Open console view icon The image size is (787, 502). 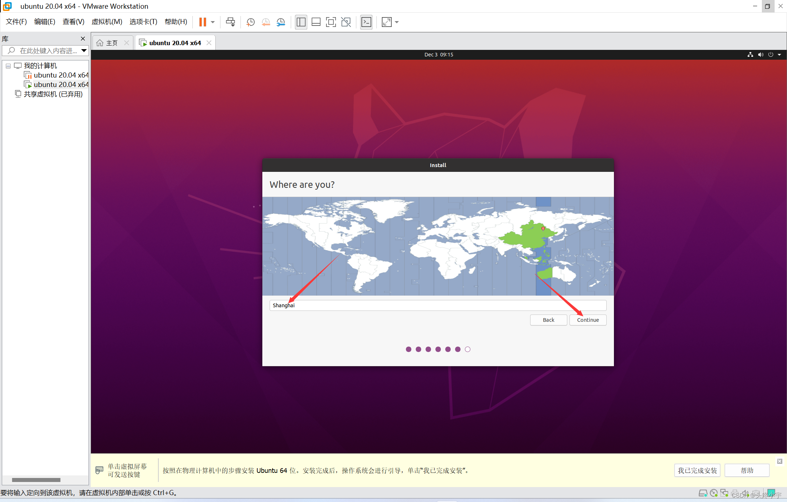coord(366,22)
